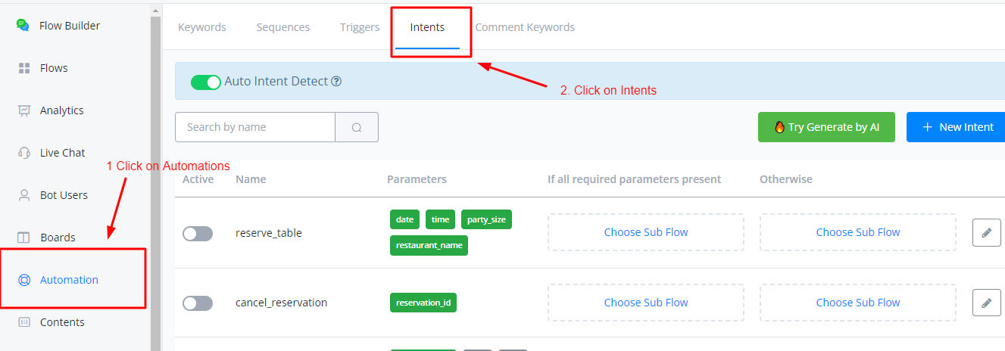Viewport: 1005px width, 351px height.
Task: Choose Otherwise Sub Flow for reserve_table
Action: click(x=857, y=232)
